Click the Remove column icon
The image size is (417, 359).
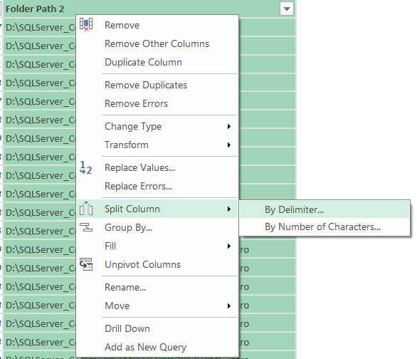click(86, 25)
